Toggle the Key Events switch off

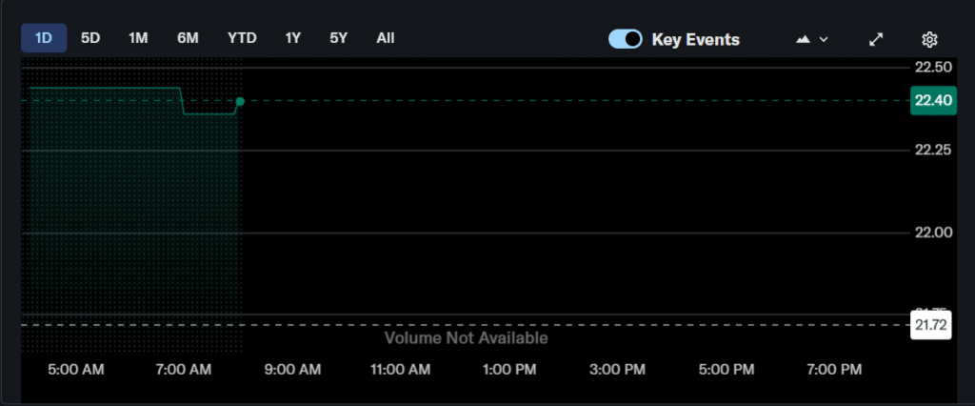[x=626, y=39]
